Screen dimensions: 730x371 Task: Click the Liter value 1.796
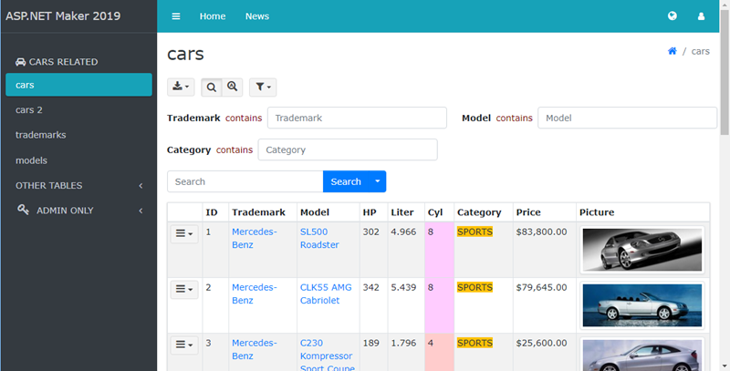403,343
